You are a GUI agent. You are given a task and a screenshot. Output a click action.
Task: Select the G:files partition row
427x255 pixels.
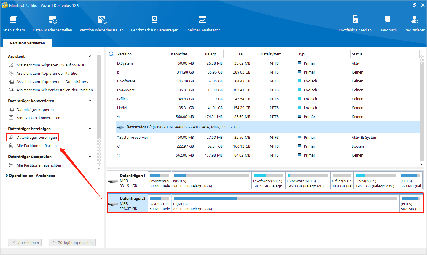point(268,99)
